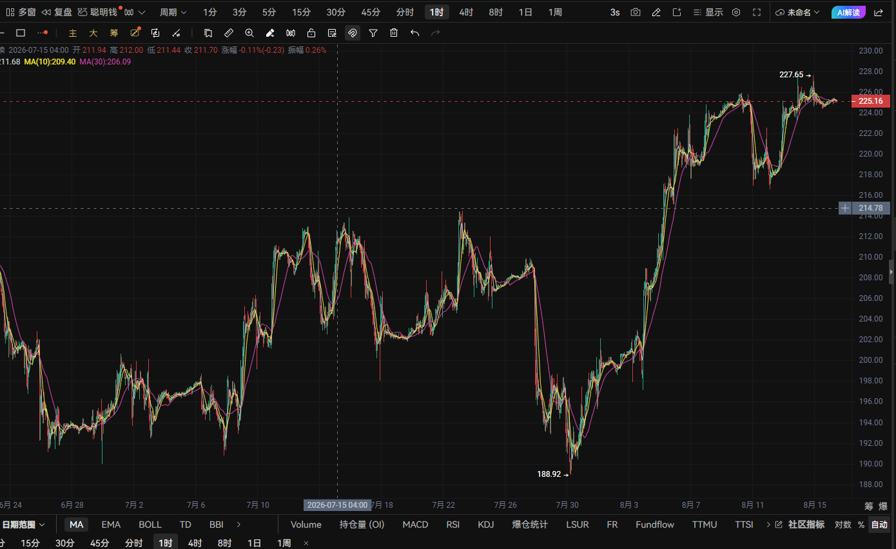The width and height of the screenshot is (896, 549).
Task: Click the refresh-document icon after orange box
Action: 155,33
